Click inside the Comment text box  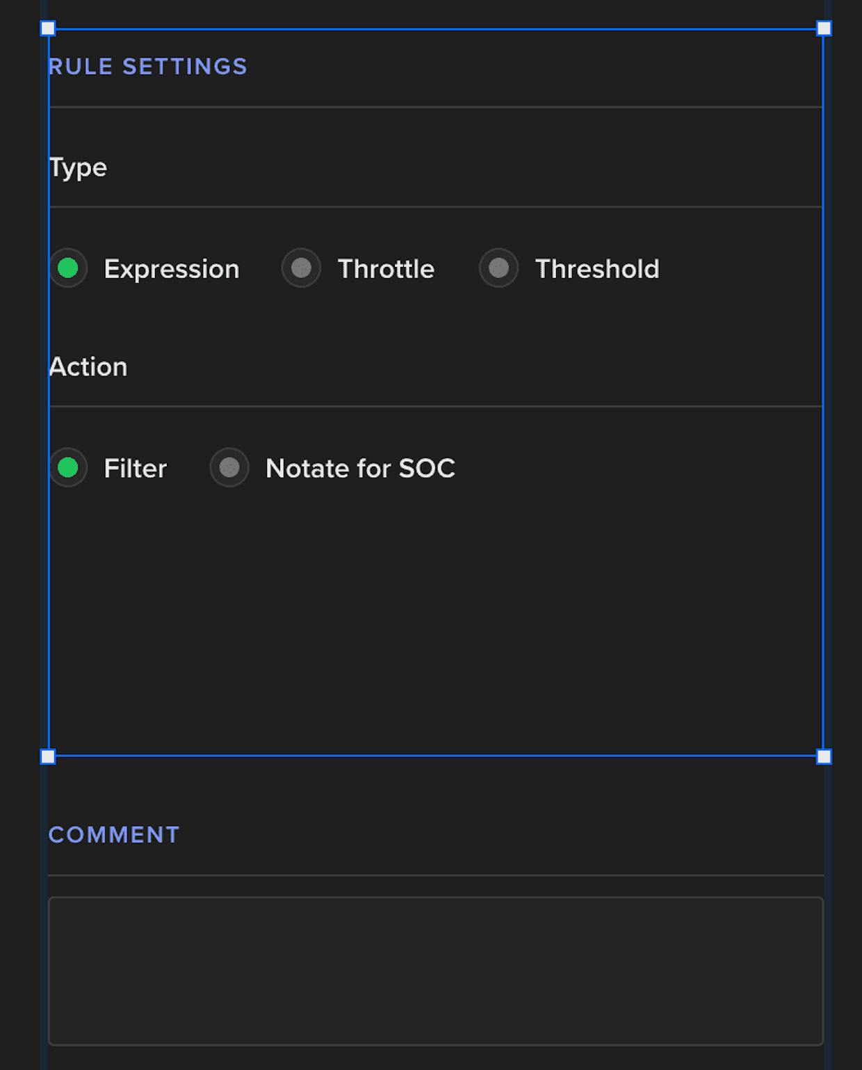click(436, 971)
